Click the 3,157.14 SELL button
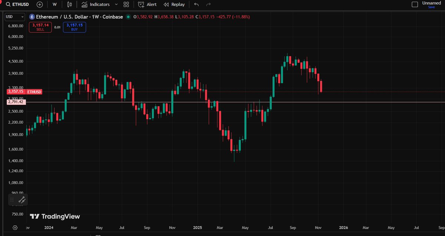Viewport: 445px width, 236px height. 40,27
